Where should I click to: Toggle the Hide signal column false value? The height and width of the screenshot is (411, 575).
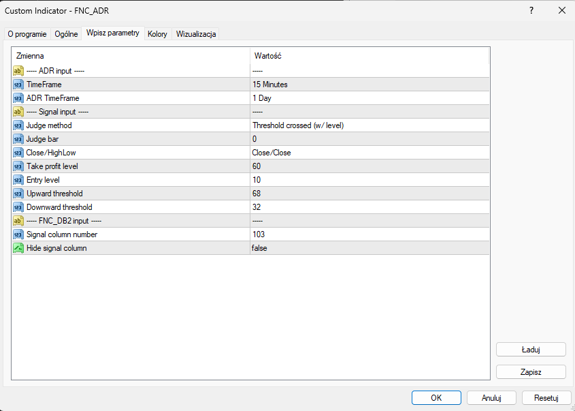[369, 248]
